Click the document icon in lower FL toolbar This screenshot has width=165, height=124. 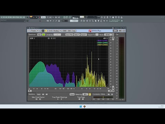[96, 21]
